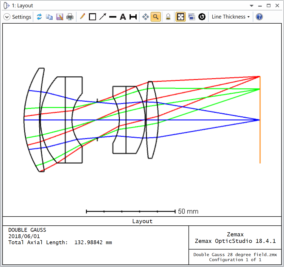Close the Layout window
284x267 pixels.
[x=277, y=6]
